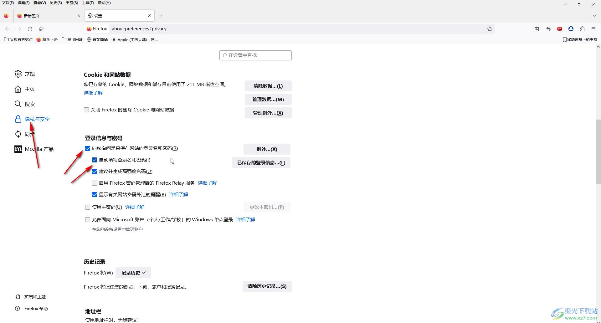Open the 编辑(E) menu
Viewport: 601px width, 323px height.
(x=24, y=3)
